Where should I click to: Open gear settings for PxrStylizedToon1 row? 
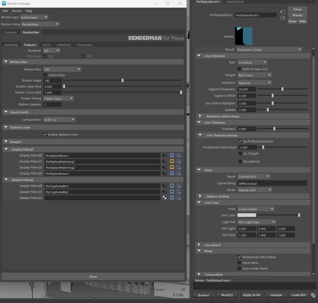[178, 155]
